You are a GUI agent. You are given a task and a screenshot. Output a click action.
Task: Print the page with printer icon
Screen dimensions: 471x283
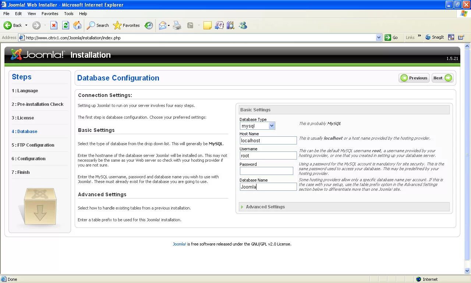coord(177,25)
